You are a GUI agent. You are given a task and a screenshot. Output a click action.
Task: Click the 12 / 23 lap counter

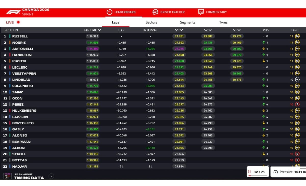point(259,172)
